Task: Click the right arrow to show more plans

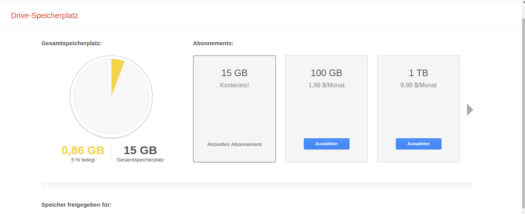Action: [470, 110]
